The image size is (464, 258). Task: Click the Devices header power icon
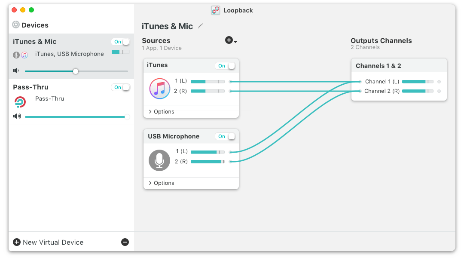click(16, 25)
